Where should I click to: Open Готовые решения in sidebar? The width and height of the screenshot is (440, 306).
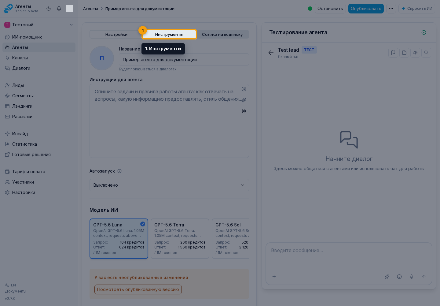(39, 155)
